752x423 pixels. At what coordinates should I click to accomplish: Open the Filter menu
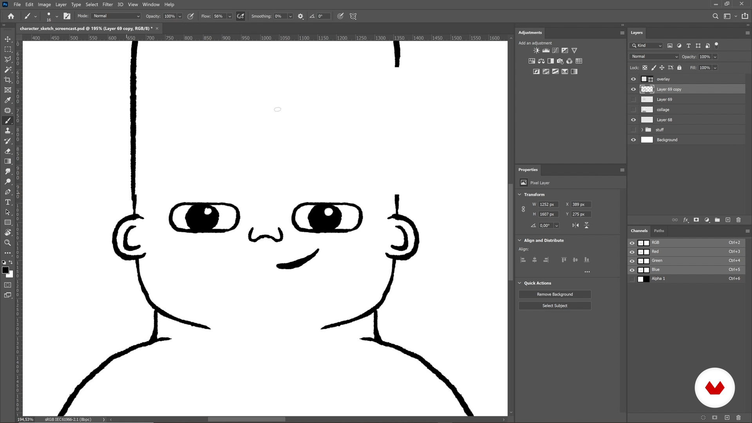pos(107,4)
